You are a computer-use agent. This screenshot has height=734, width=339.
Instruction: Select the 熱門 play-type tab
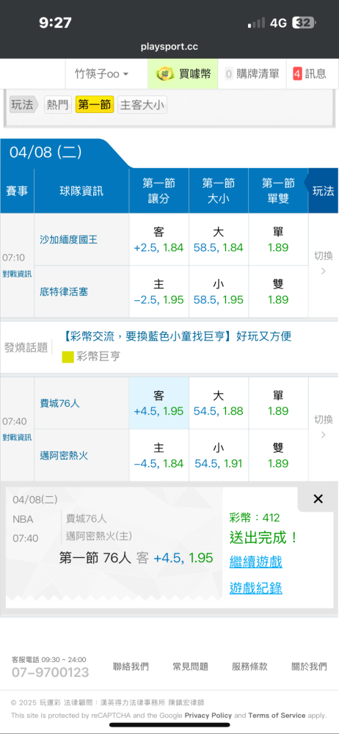[57, 105]
